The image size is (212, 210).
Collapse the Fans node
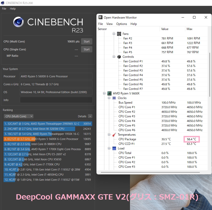114,34
